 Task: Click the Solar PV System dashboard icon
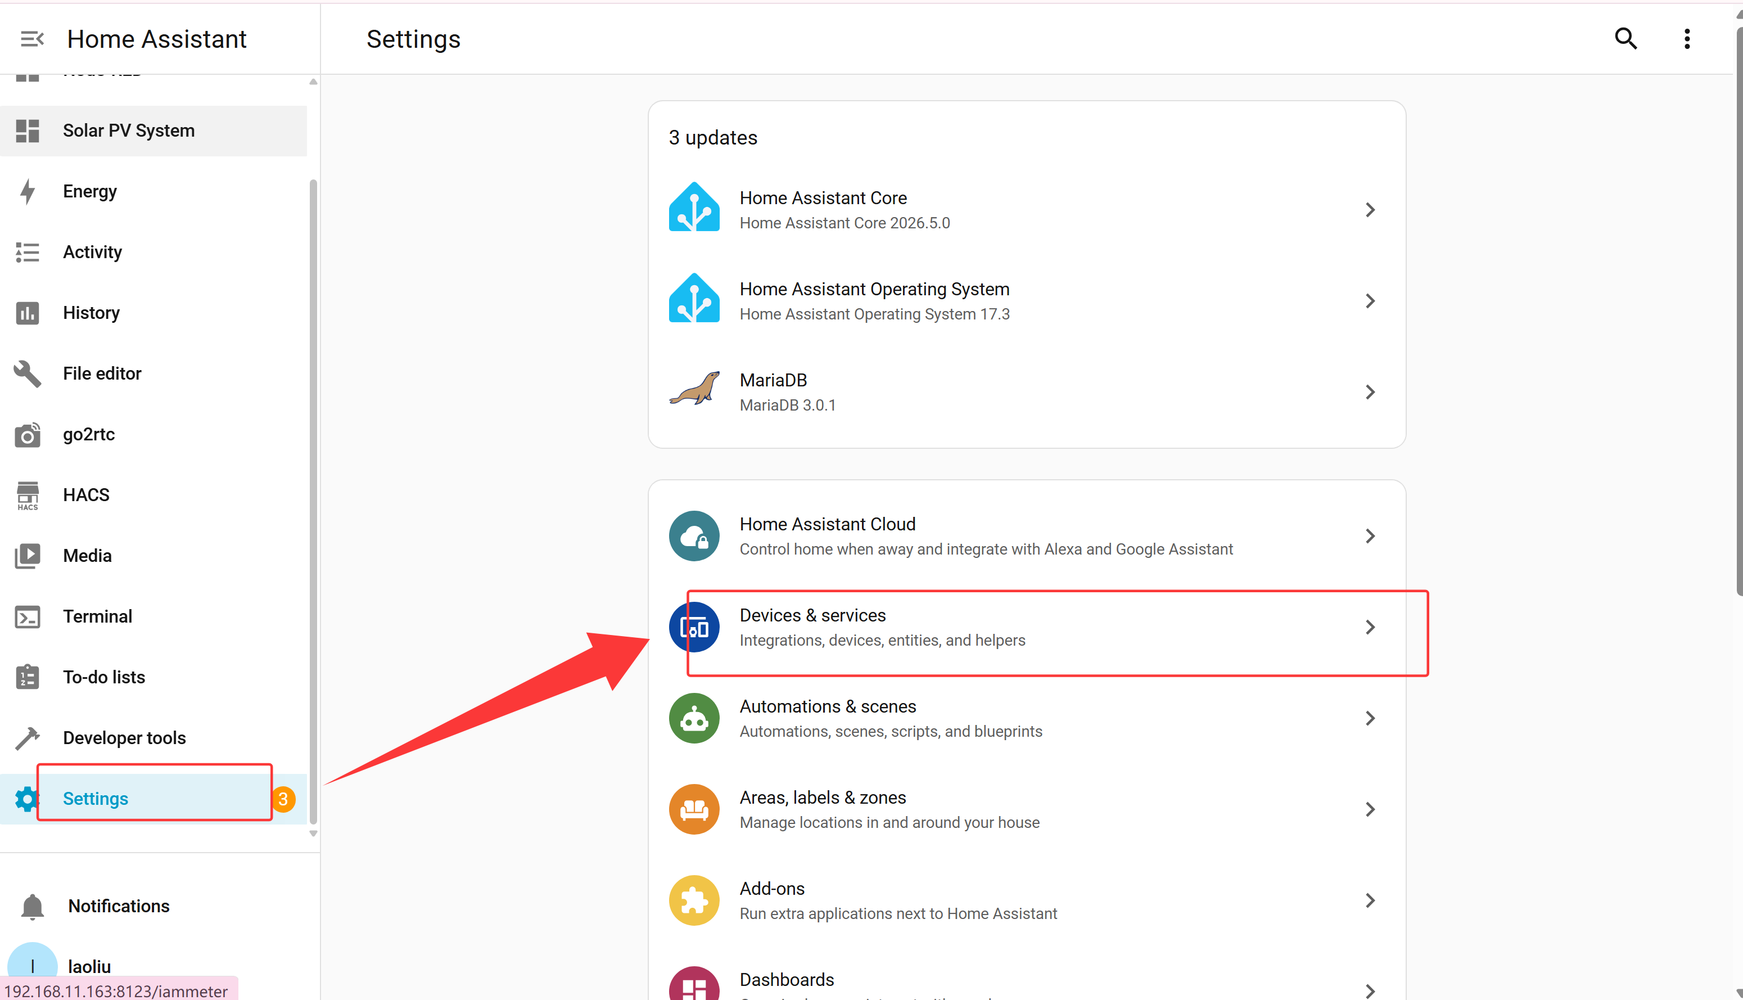click(x=28, y=130)
